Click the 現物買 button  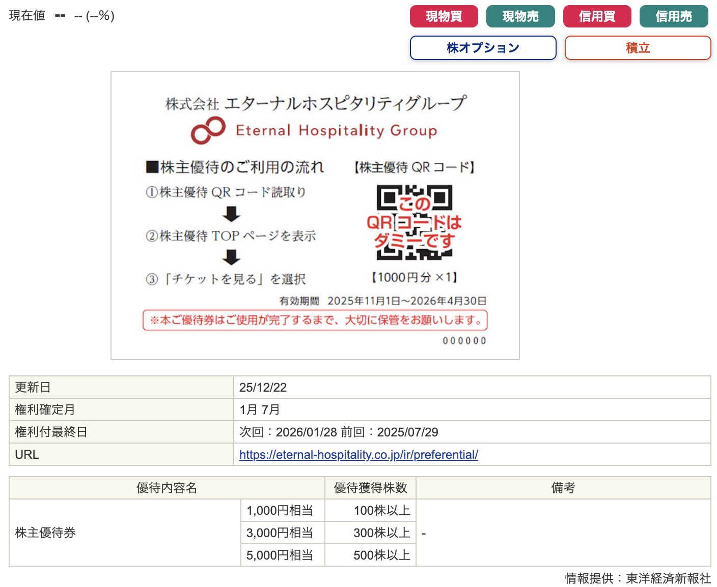pyautogui.click(x=444, y=16)
